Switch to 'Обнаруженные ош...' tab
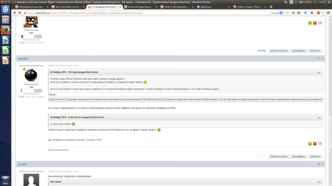 tap(32, 7)
